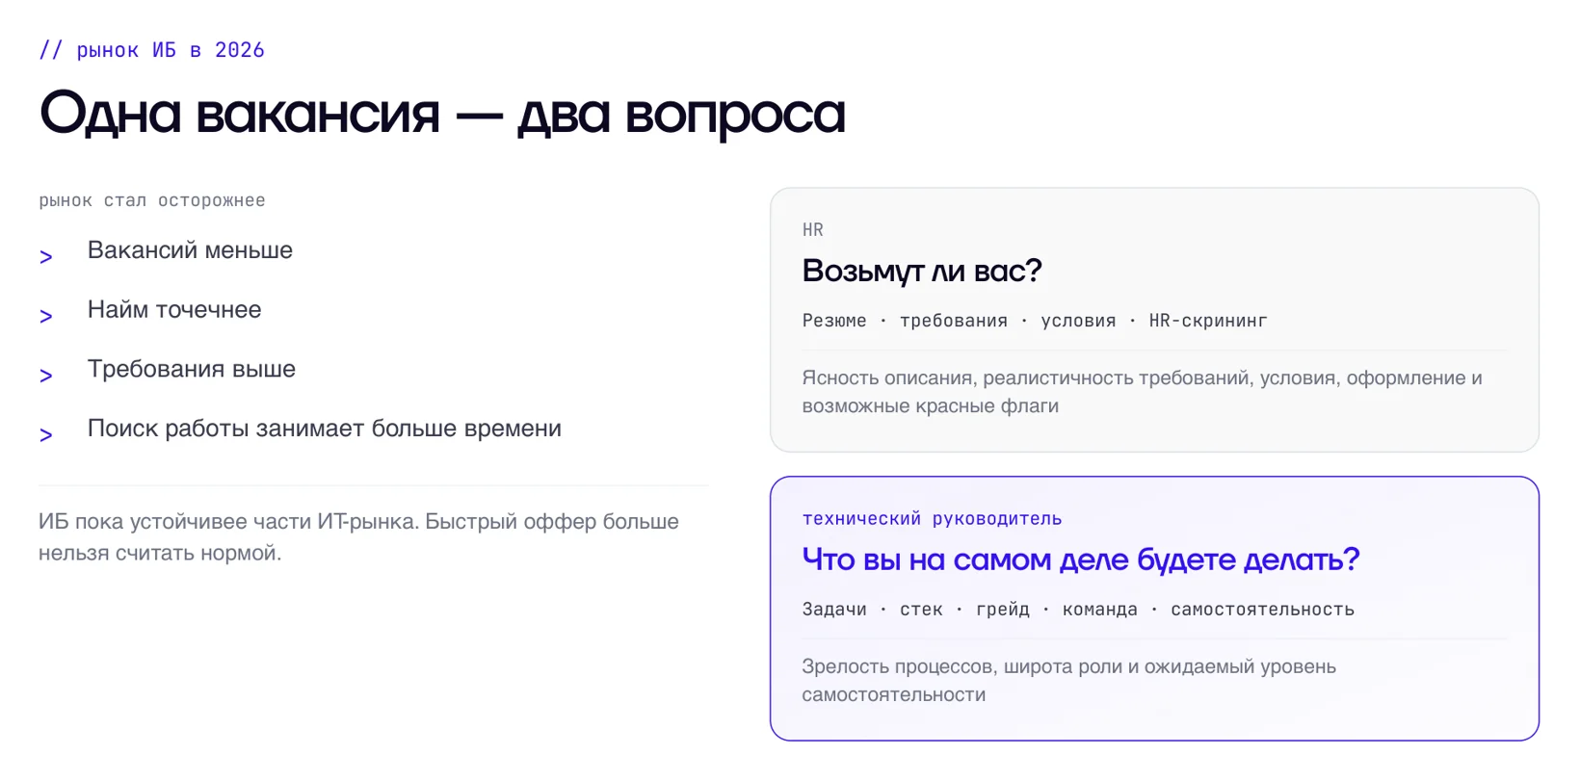Click the tag "условия" in HR card
This screenshot has width=1580, height=781.
[x=1078, y=321]
